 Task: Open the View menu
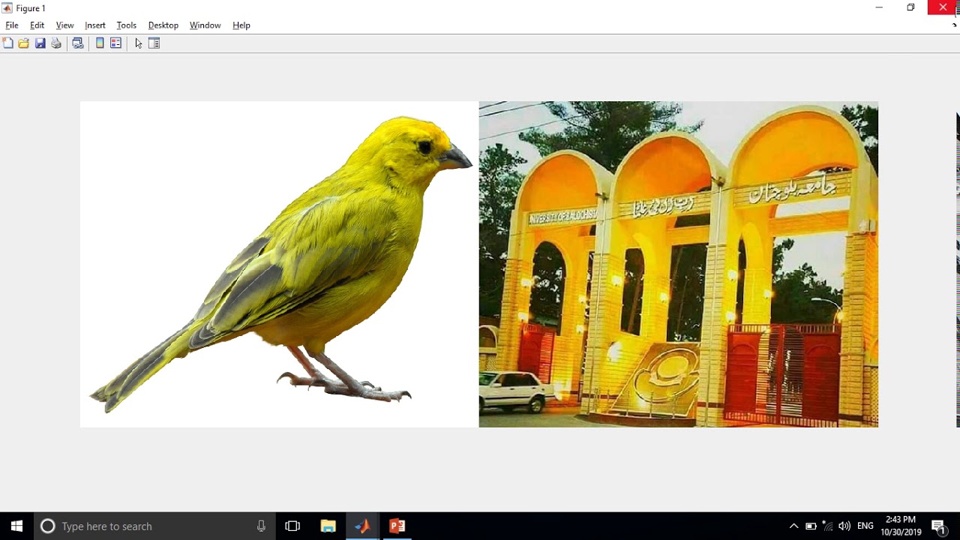64,25
